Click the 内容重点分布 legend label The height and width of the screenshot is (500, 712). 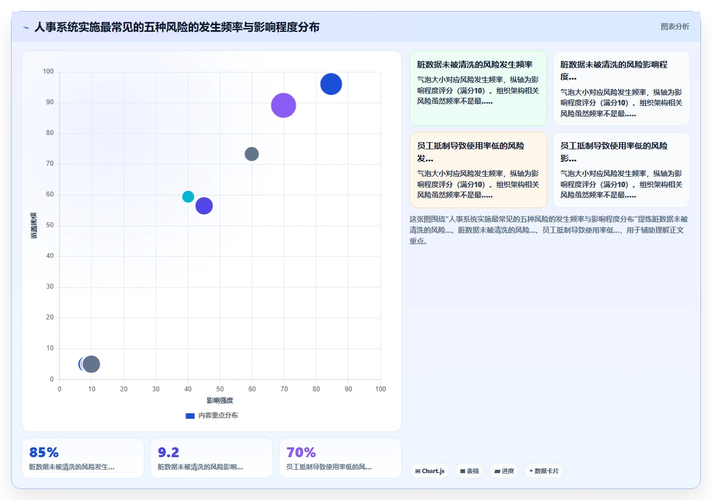point(218,415)
